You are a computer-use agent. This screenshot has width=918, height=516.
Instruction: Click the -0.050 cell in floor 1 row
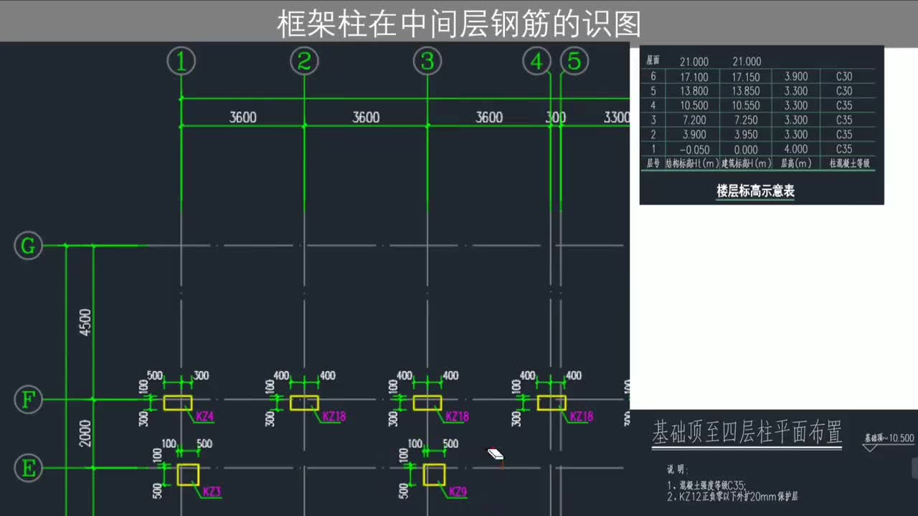(x=694, y=149)
